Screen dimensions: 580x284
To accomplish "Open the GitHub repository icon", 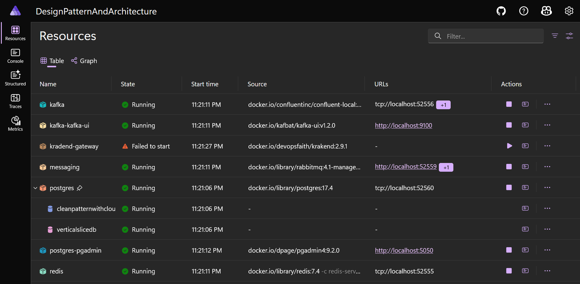I will point(501,11).
